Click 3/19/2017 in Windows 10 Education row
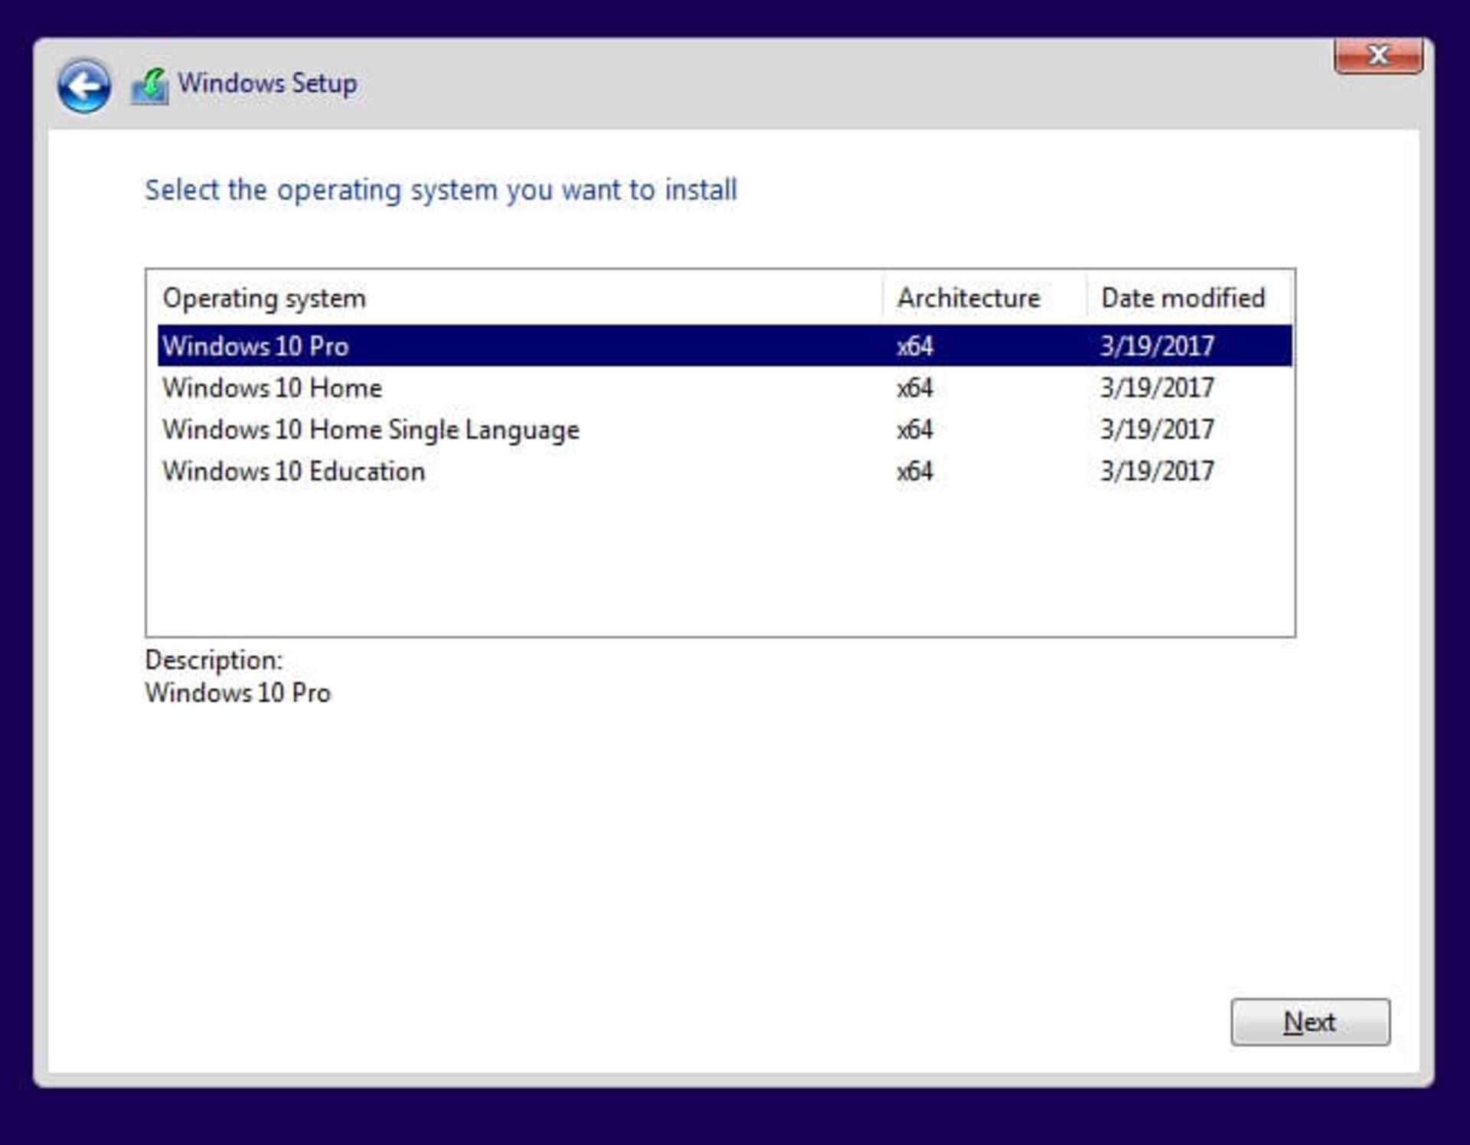 (x=1157, y=471)
